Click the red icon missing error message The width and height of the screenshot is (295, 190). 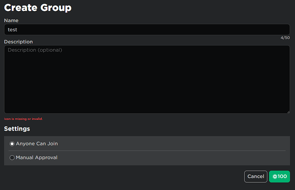click(24, 119)
